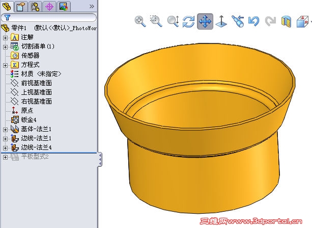312x228 pixels.
Task: Open the FeatureManager design tree tab
Action: 7,7
